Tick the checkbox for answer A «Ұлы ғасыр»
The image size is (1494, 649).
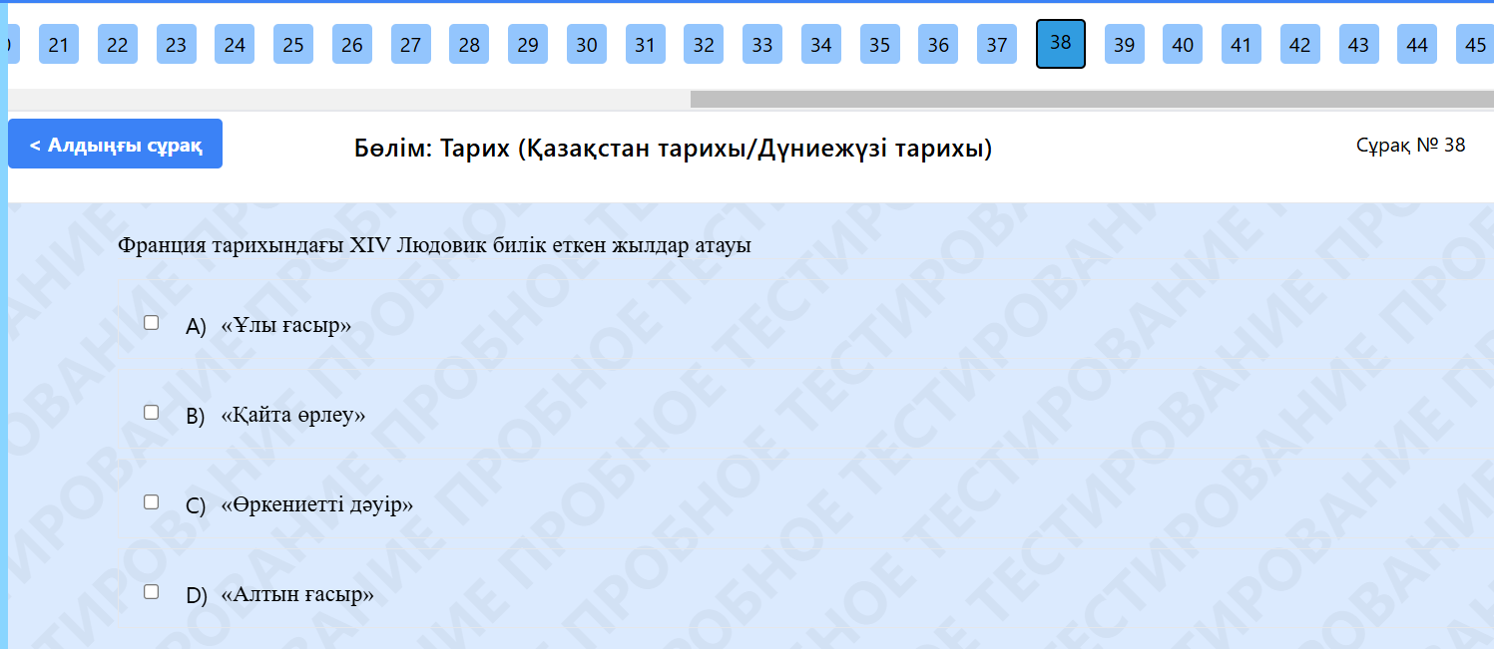(152, 323)
